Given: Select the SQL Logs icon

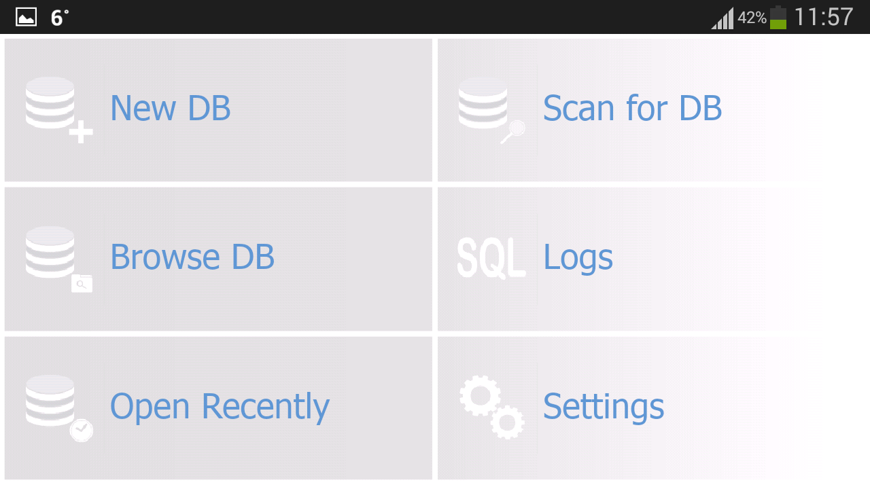Looking at the screenshot, I should tap(491, 257).
